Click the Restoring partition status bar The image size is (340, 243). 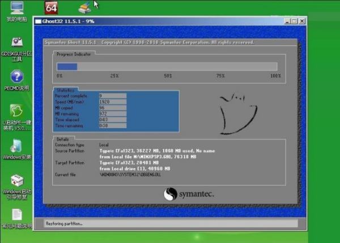[x=170, y=224]
